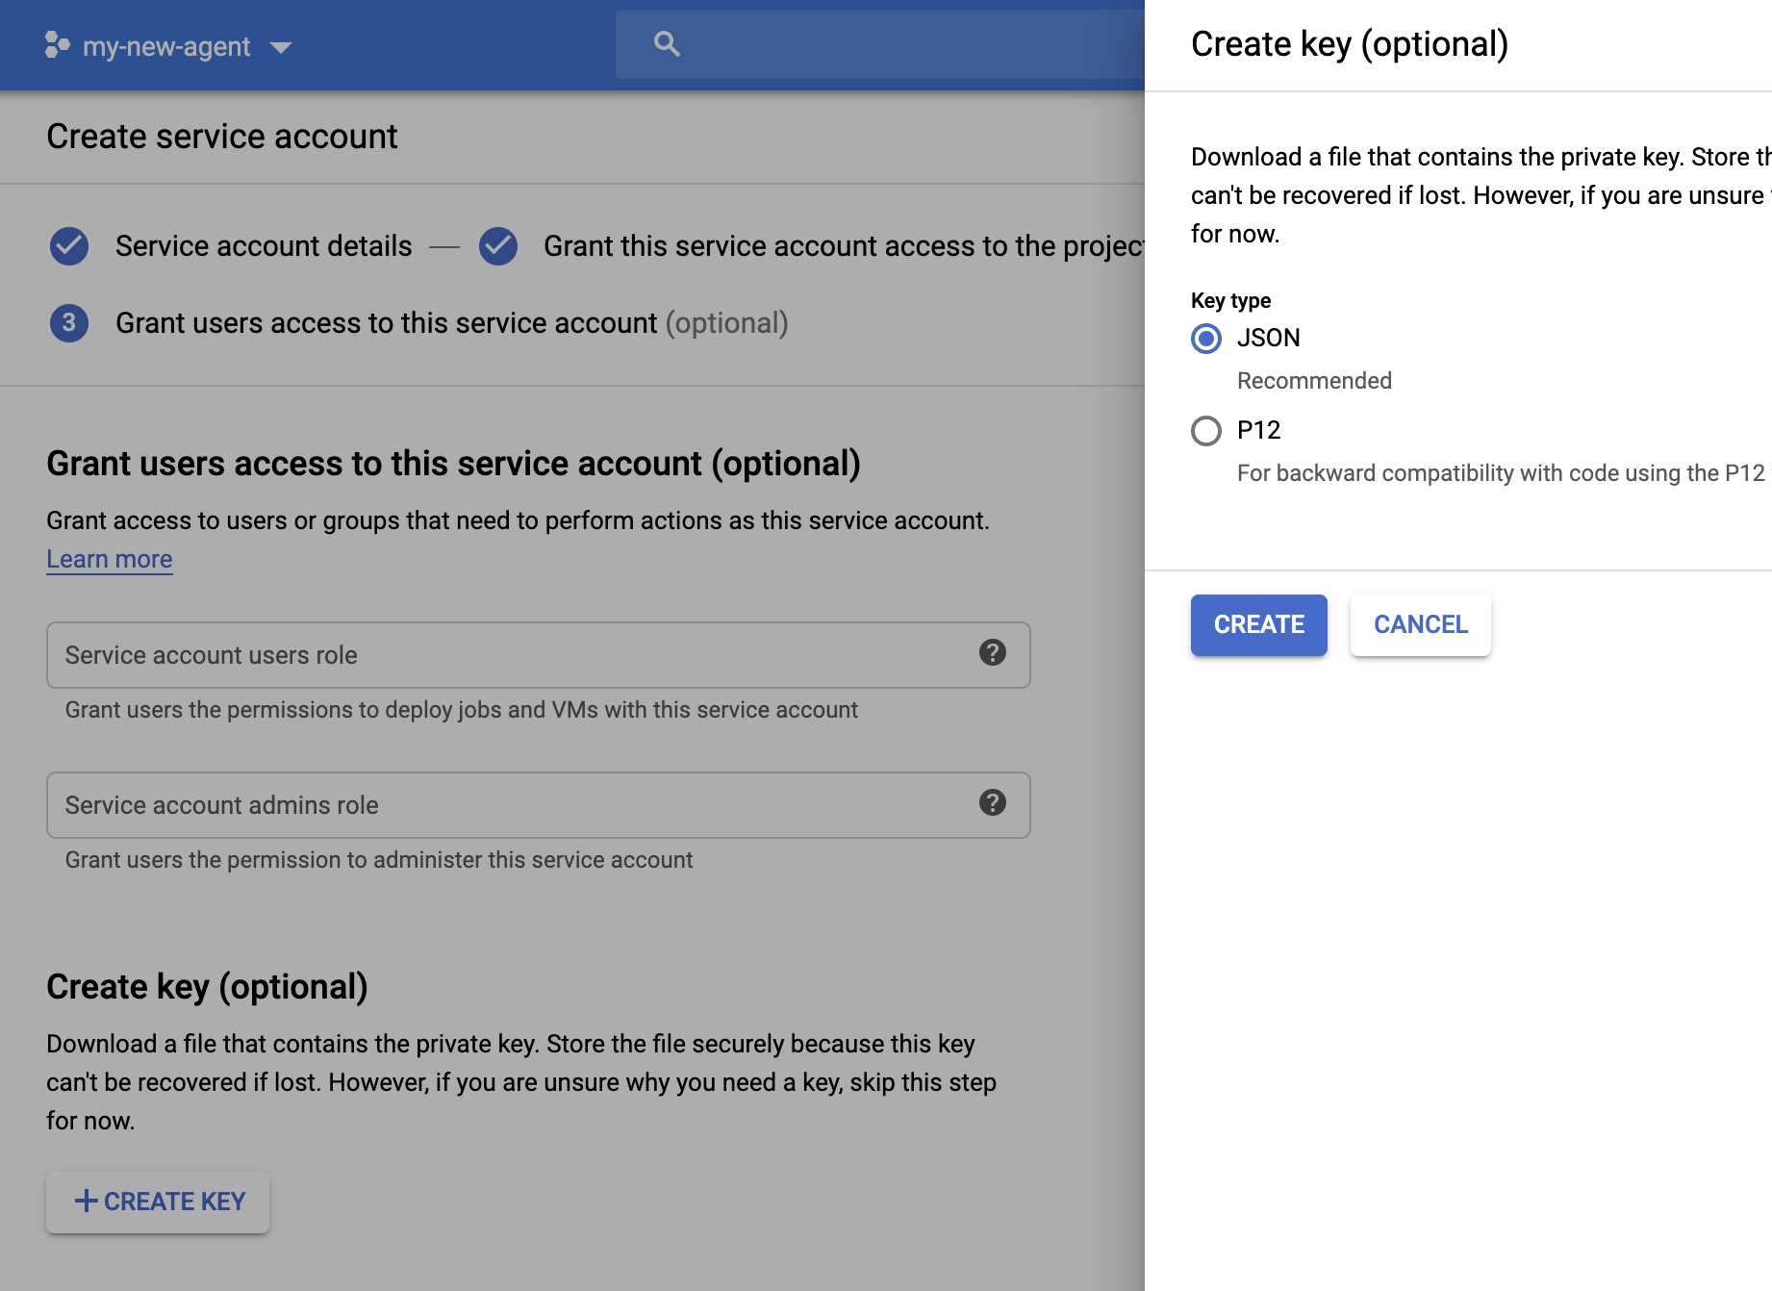Open the Learn more link
The width and height of the screenshot is (1772, 1291).
tap(110, 559)
